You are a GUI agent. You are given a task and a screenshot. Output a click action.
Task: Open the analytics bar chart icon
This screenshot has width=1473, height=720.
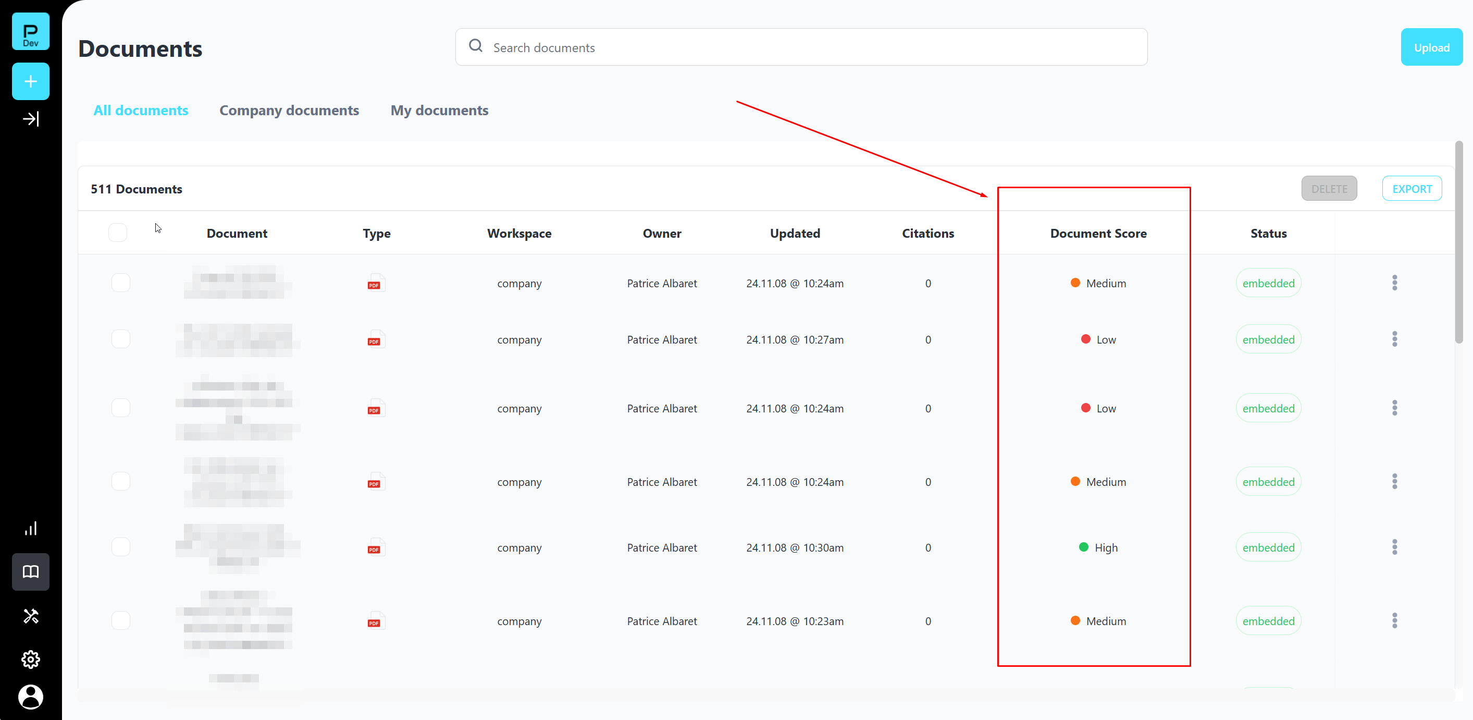30,528
